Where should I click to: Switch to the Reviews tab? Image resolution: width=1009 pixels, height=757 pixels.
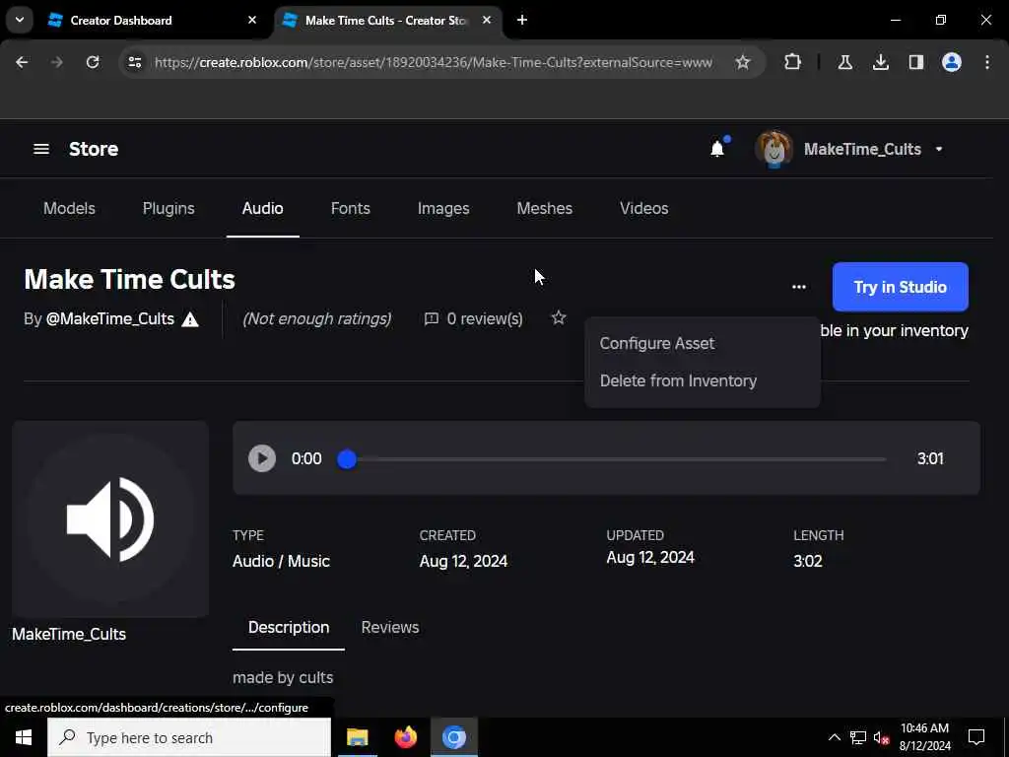coord(390,628)
